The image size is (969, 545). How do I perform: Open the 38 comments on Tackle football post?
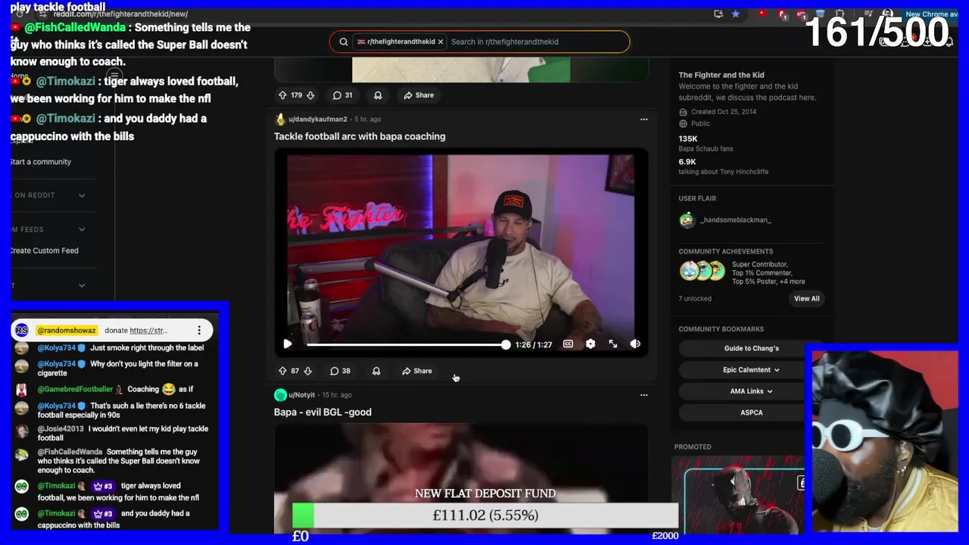coord(340,371)
